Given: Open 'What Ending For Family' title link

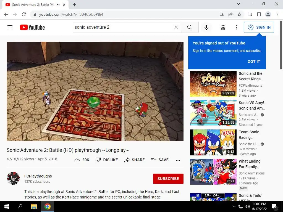Looking at the screenshot, I should (x=250, y=164).
